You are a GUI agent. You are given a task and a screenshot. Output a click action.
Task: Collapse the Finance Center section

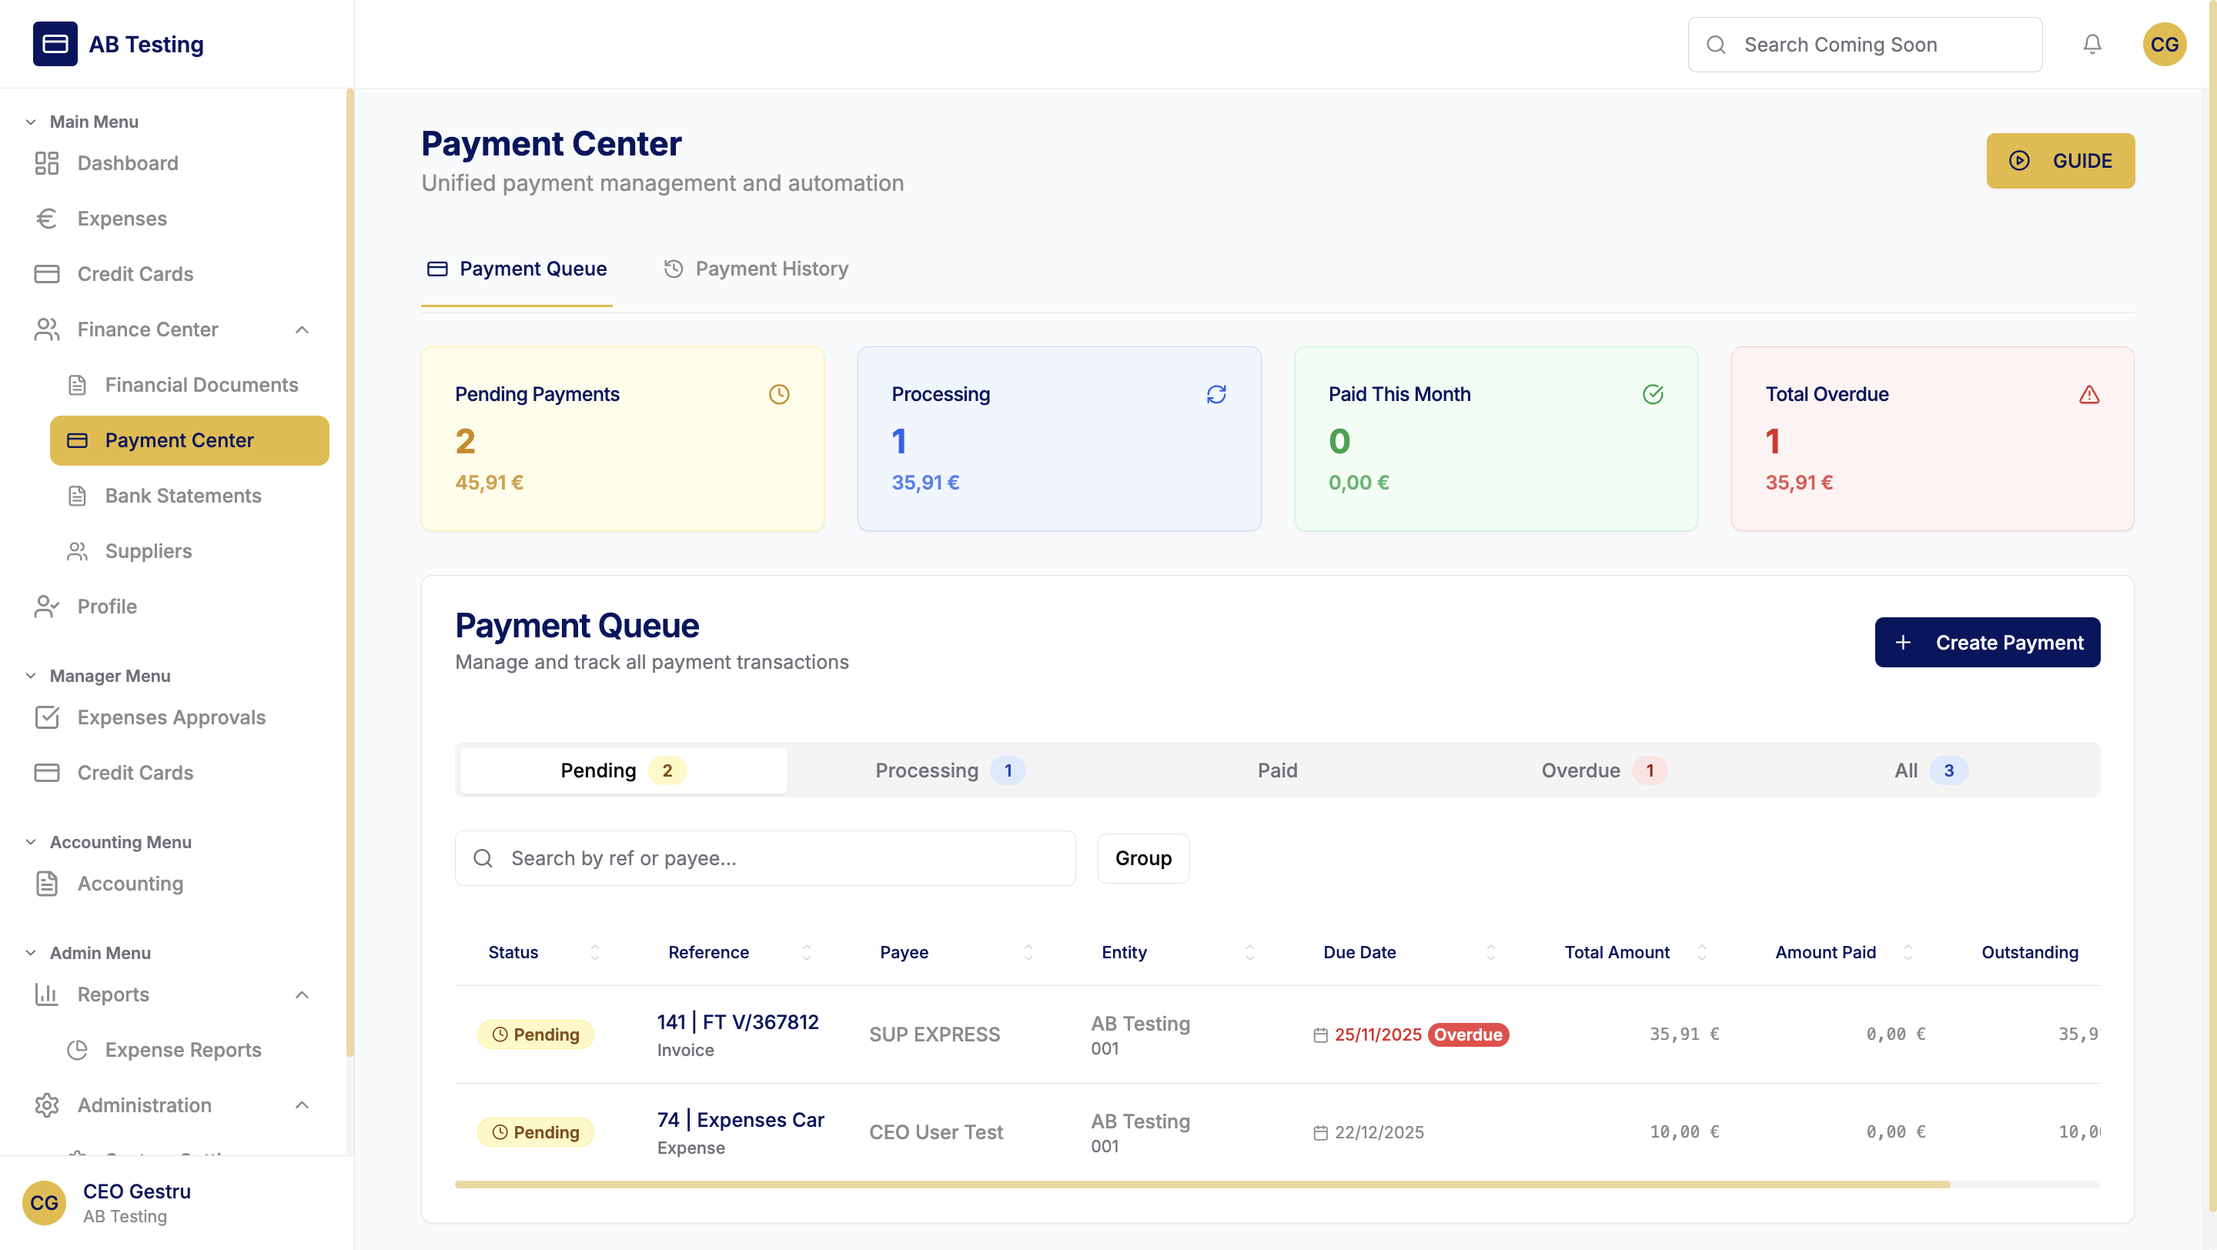(301, 329)
